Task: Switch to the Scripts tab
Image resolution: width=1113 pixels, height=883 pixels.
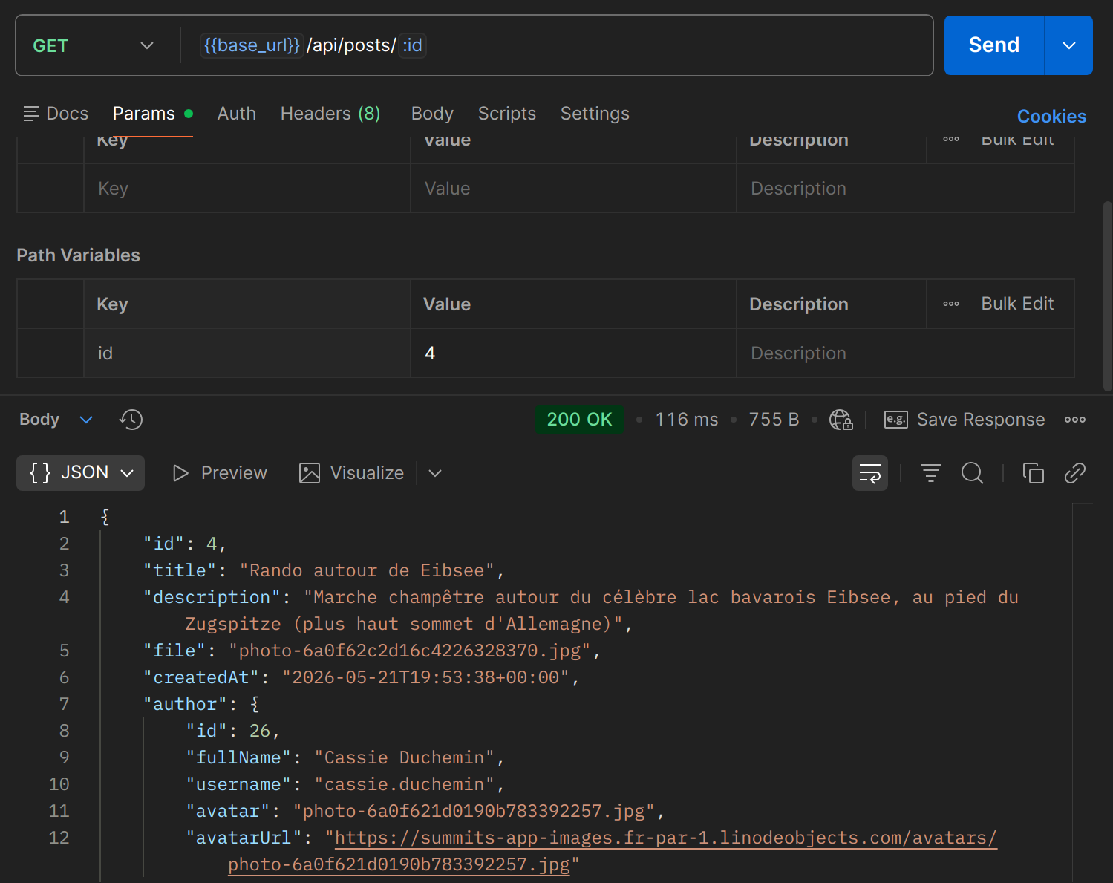Action: coord(506,114)
